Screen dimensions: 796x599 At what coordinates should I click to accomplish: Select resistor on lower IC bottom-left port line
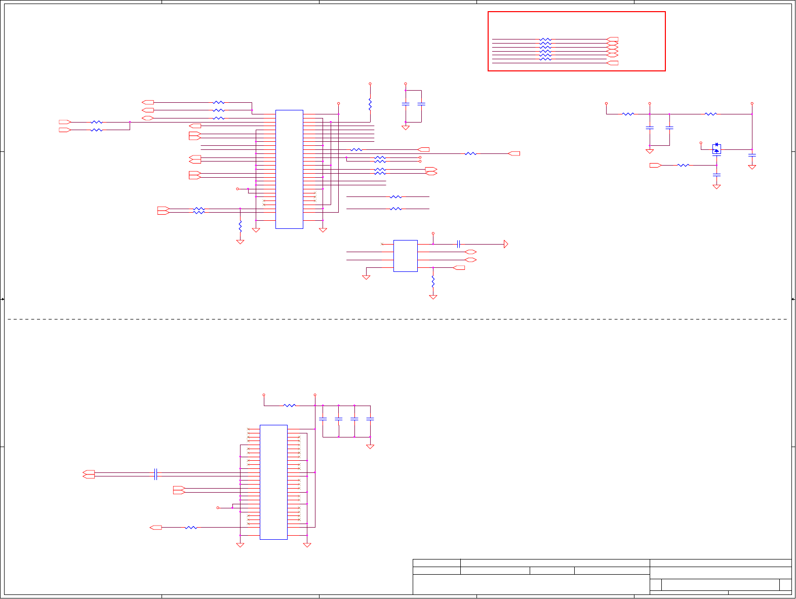point(191,527)
